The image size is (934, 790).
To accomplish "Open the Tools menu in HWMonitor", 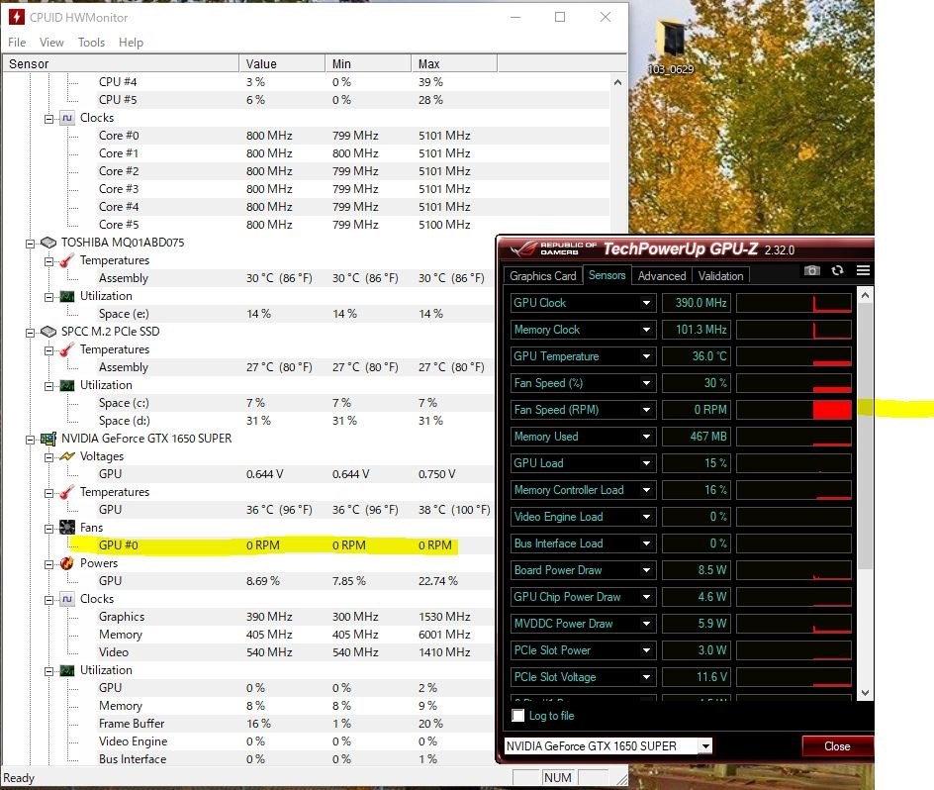I will [91, 43].
